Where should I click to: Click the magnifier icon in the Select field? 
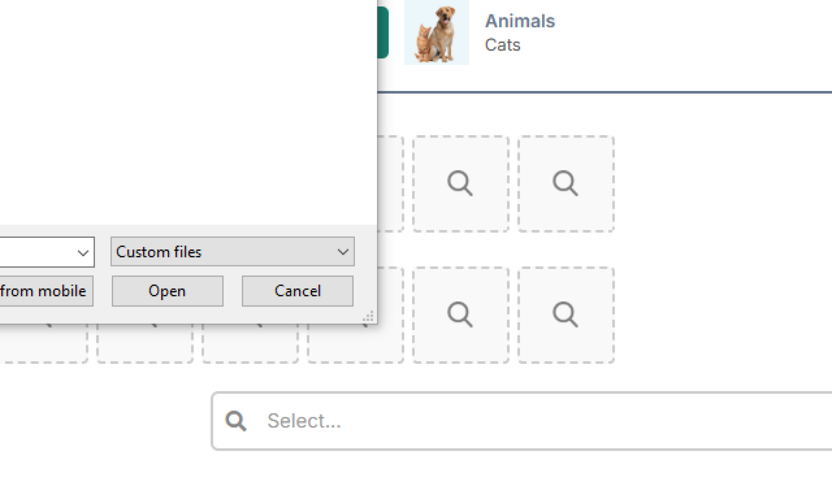point(236,421)
